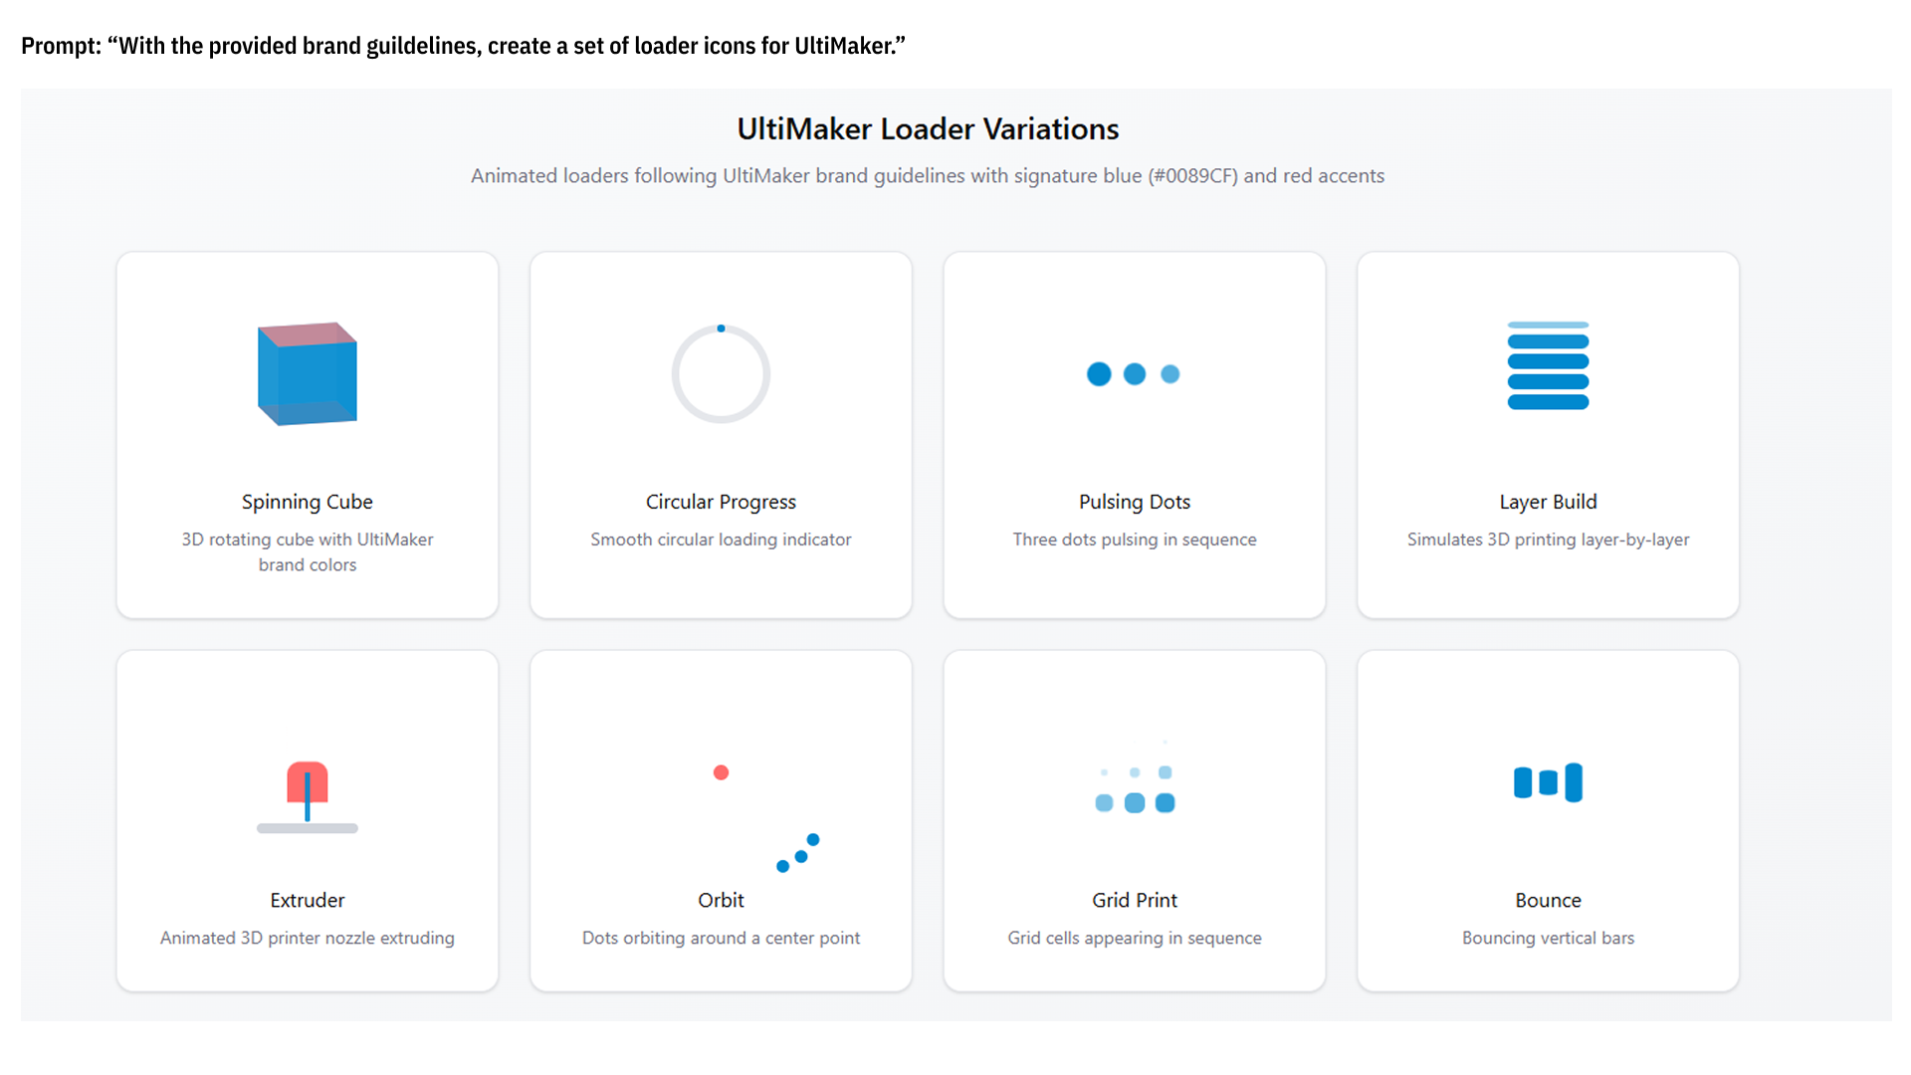The height and width of the screenshot is (1075, 1911).
Task: Click the "Layer Build" card title
Action: [1548, 502]
